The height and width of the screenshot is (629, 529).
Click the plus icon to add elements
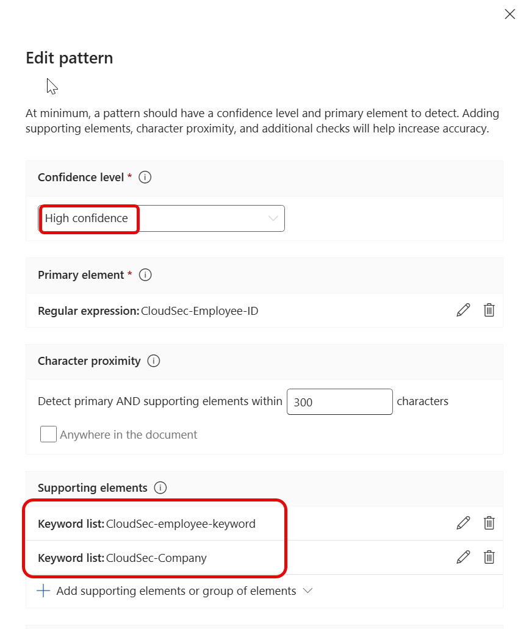(43, 591)
